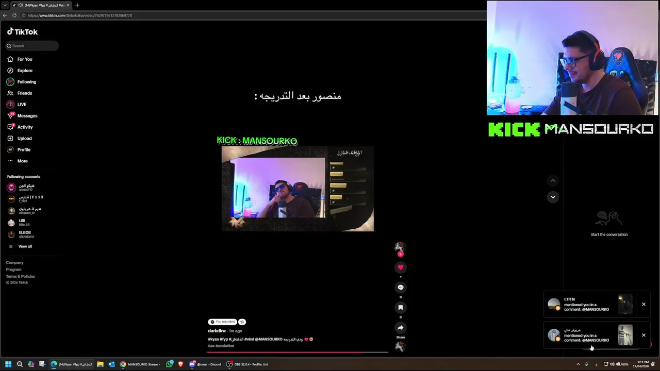Expand the Program footer section

click(x=13, y=269)
